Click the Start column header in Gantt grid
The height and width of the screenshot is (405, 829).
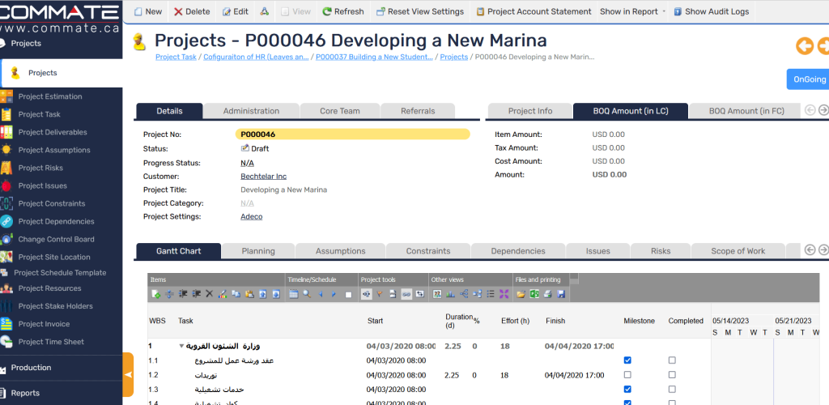click(375, 321)
